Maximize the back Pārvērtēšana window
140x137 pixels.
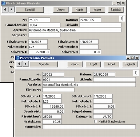pyautogui.click(x=119, y=3)
